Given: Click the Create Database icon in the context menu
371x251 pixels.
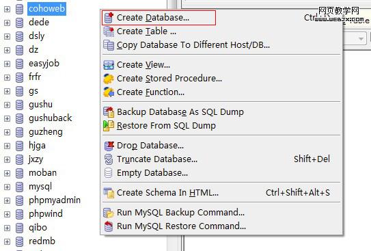Looking at the screenshot, I should [109, 18].
